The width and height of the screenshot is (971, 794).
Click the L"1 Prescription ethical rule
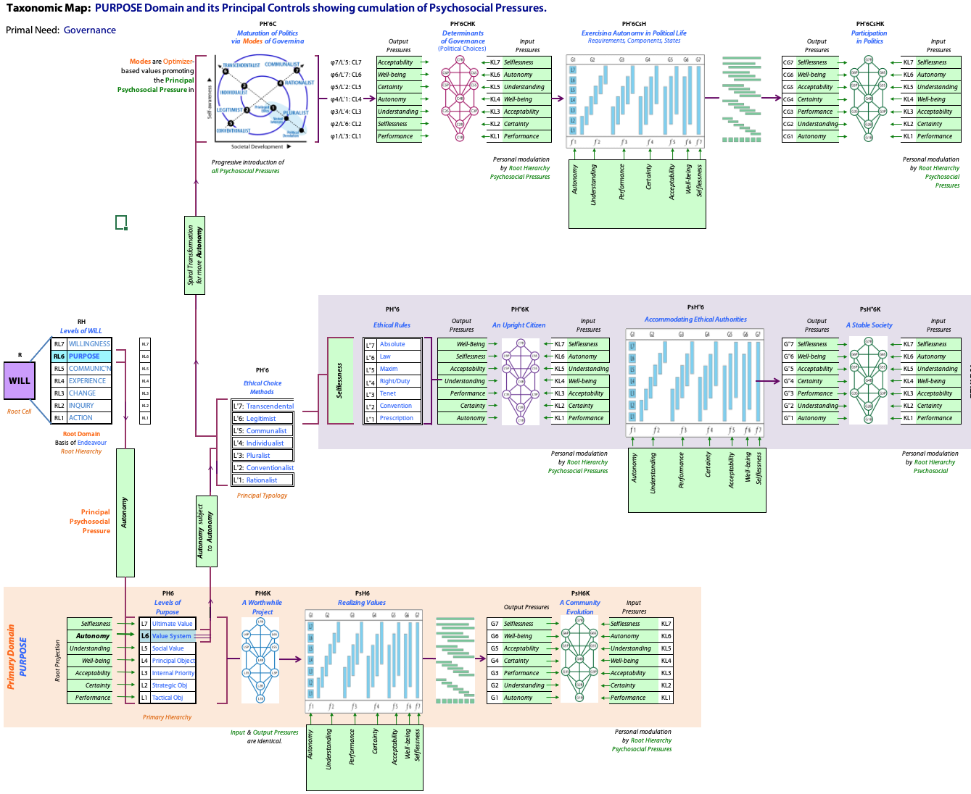pos(392,419)
